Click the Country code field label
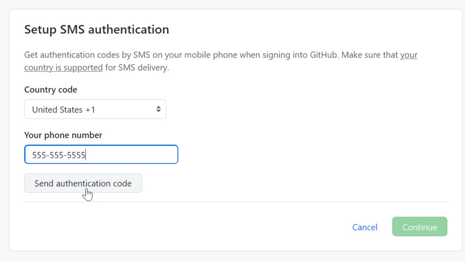Image resolution: width=465 pixels, height=261 pixels. [x=50, y=90]
